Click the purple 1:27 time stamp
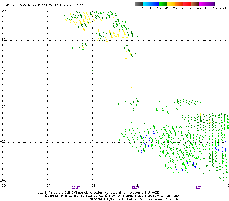This screenshot has width=229, height=201. click(x=198, y=188)
